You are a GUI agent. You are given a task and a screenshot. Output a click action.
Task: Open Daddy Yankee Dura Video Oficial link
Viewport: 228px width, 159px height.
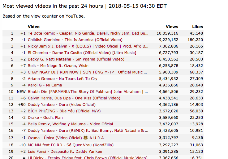tap(62, 105)
